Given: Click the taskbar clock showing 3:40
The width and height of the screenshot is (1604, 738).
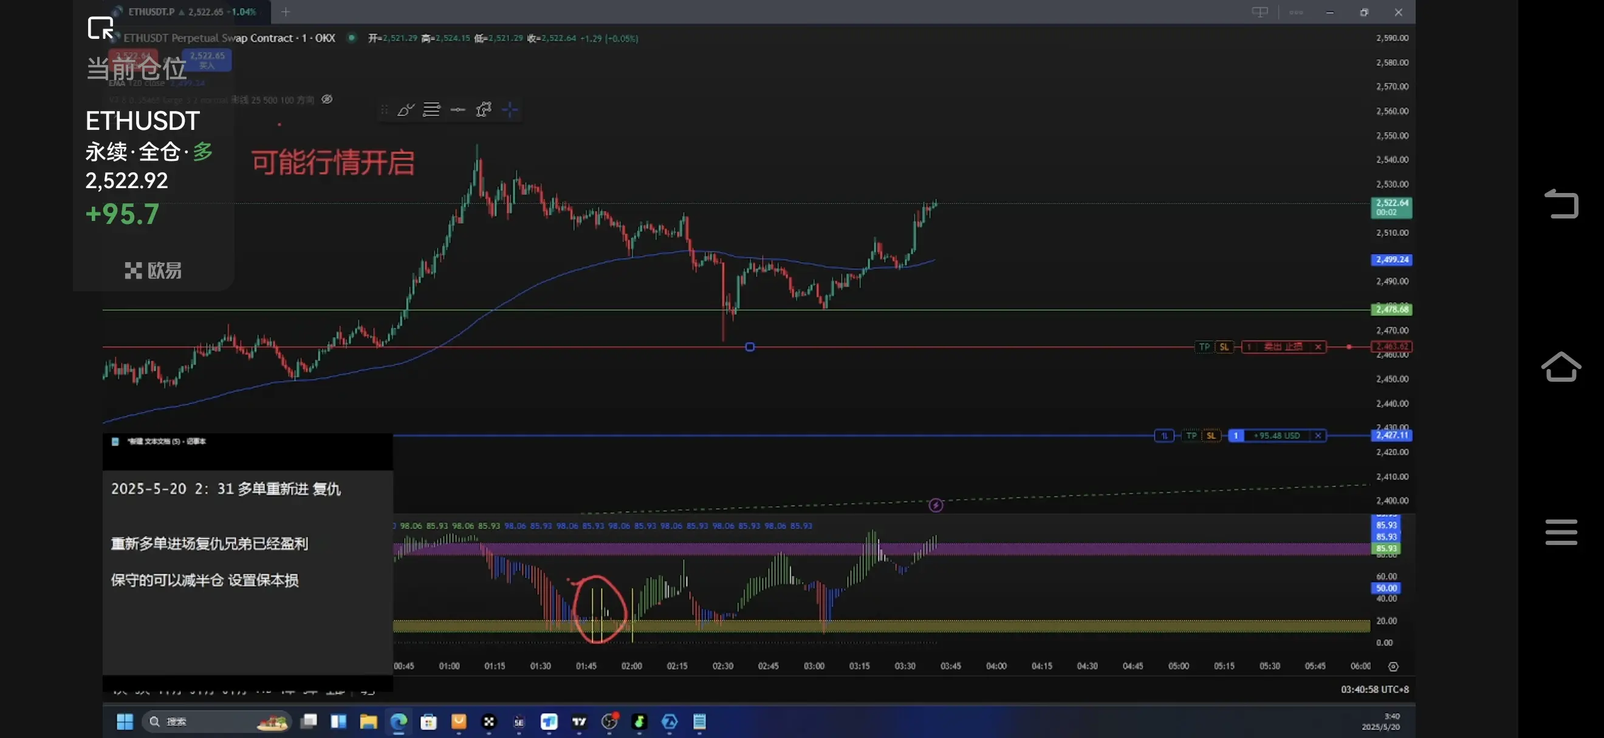Looking at the screenshot, I should pos(1381,722).
